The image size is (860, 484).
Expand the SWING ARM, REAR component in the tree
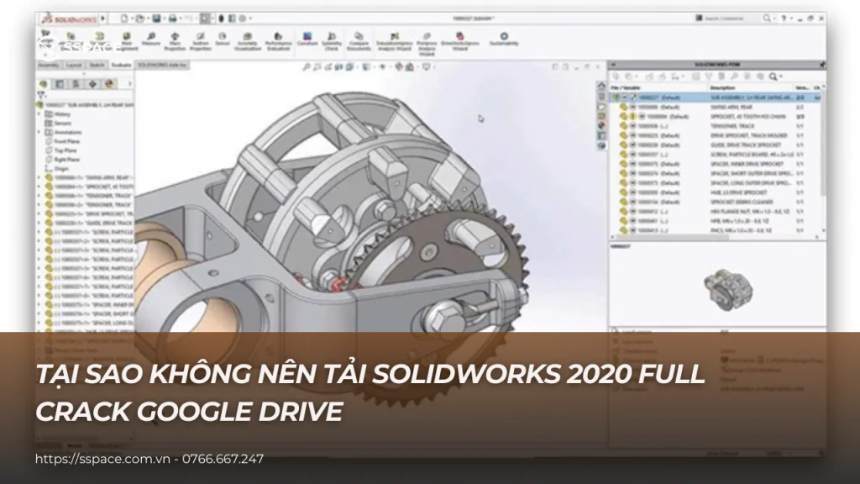click(39, 178)
